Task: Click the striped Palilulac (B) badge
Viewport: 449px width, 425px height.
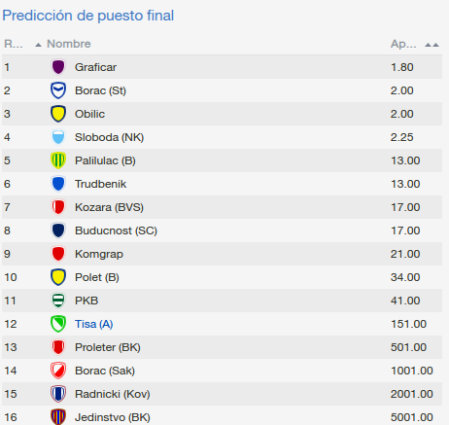Action: [x=58, y=160]
